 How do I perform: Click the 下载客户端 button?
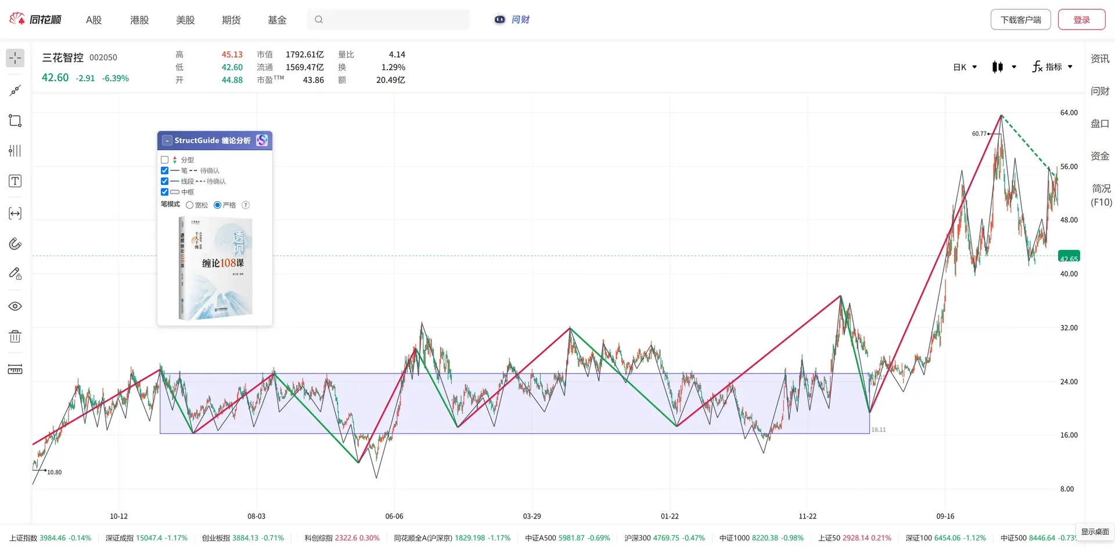[1020, 20]
